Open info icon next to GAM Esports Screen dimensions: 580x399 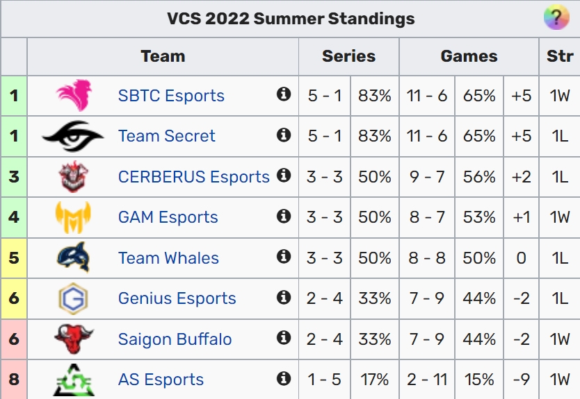[x=284, y=216]
